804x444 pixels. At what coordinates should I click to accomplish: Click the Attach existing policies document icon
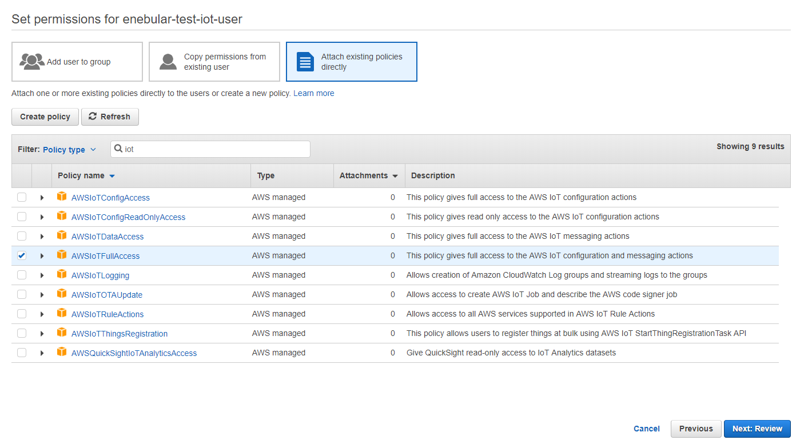(305, 62)
